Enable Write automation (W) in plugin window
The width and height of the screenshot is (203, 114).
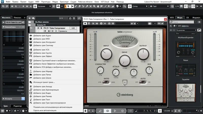pos(97,23)
